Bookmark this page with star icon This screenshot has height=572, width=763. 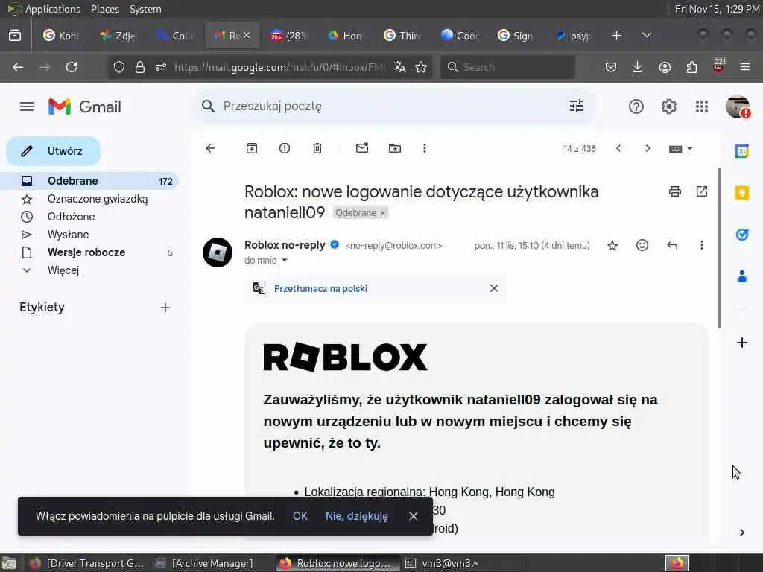tap(421, 67)
